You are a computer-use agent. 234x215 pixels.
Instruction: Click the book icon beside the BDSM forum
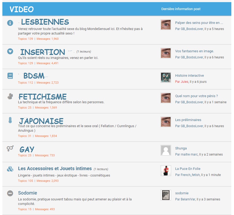click(10, 76)
